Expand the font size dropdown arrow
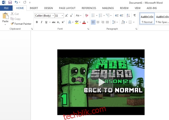This screenshot has width=169, height=120. (x=62, y=15)
